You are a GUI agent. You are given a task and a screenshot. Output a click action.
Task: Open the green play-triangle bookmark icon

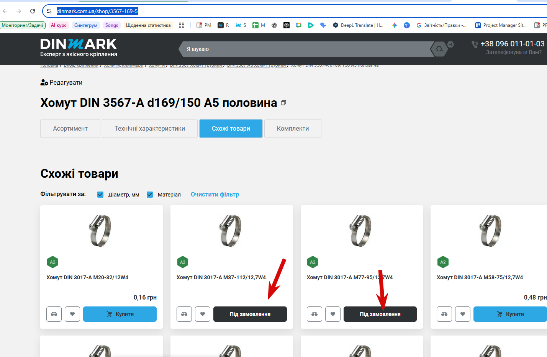coord(311,25)
